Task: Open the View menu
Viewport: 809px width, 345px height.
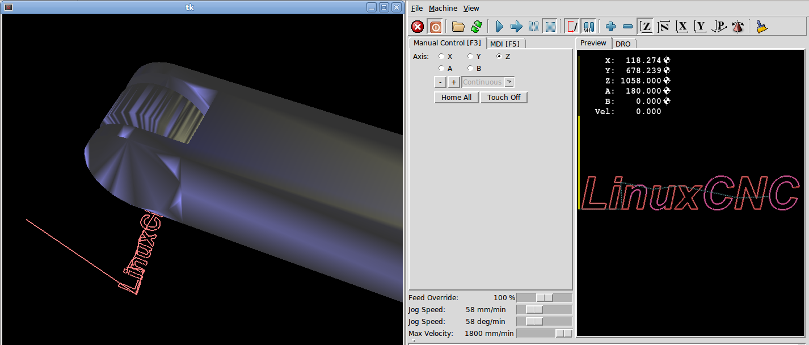Action: (x=471, y=9)
